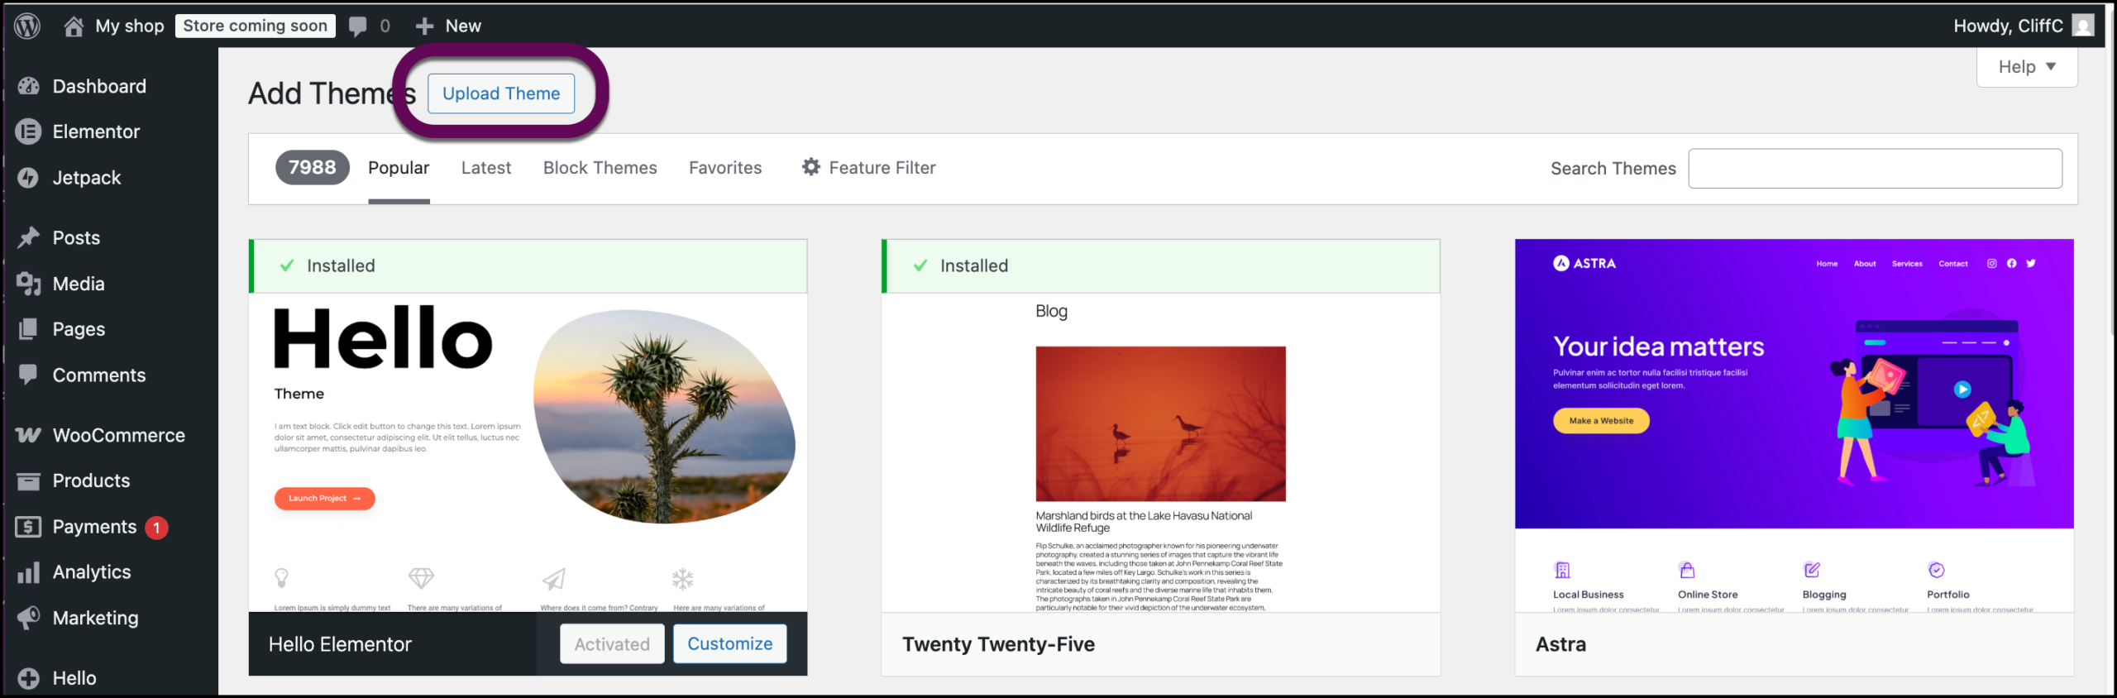Screen dimensions: 2117x698
Task: Switch to the Latest themes tab
Action: 486,168
